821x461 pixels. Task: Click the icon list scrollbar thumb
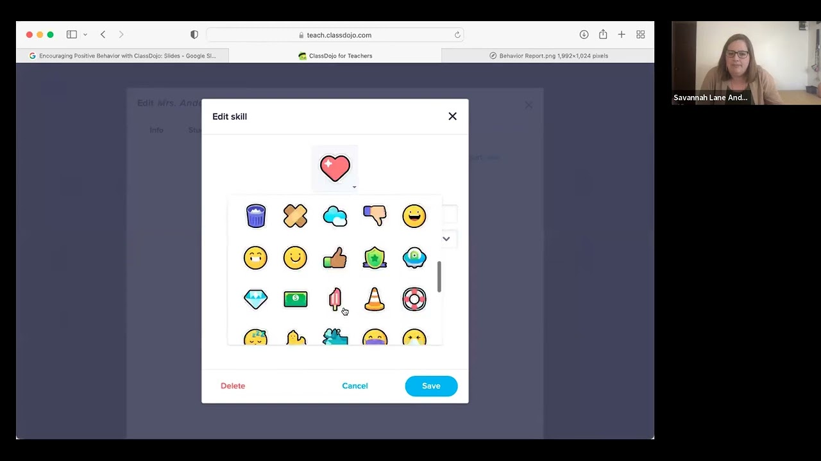pos(439,276)
